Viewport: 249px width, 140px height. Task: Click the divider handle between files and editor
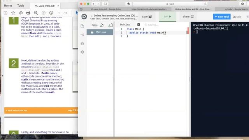(x=114, y=79)
